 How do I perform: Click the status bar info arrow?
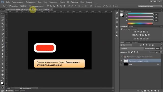(x=37, y=88)
